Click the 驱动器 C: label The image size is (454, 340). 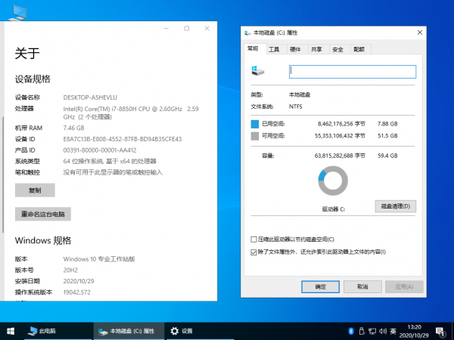click(334, 209)
